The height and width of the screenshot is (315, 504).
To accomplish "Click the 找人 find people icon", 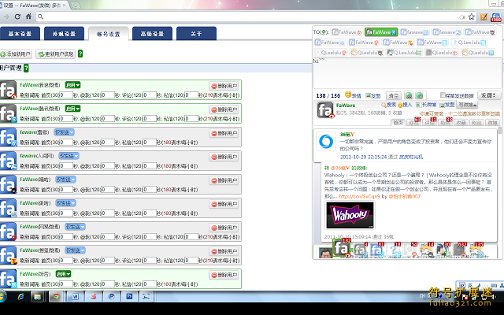I will (x=405, y=105).
